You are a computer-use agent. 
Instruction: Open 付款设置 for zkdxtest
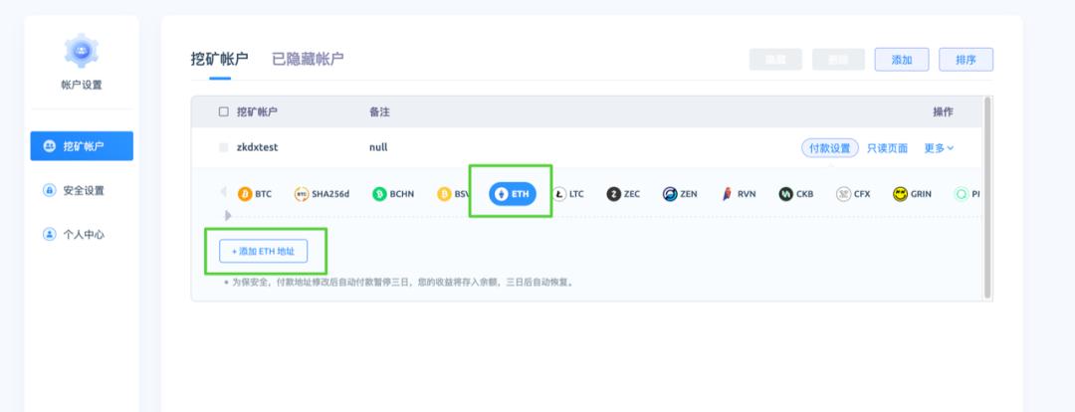[x=829, y=148]
